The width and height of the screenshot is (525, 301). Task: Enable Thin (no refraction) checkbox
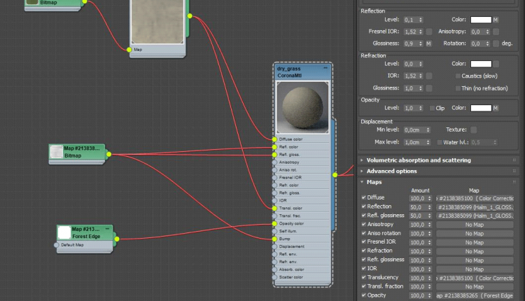click(458, 88)
